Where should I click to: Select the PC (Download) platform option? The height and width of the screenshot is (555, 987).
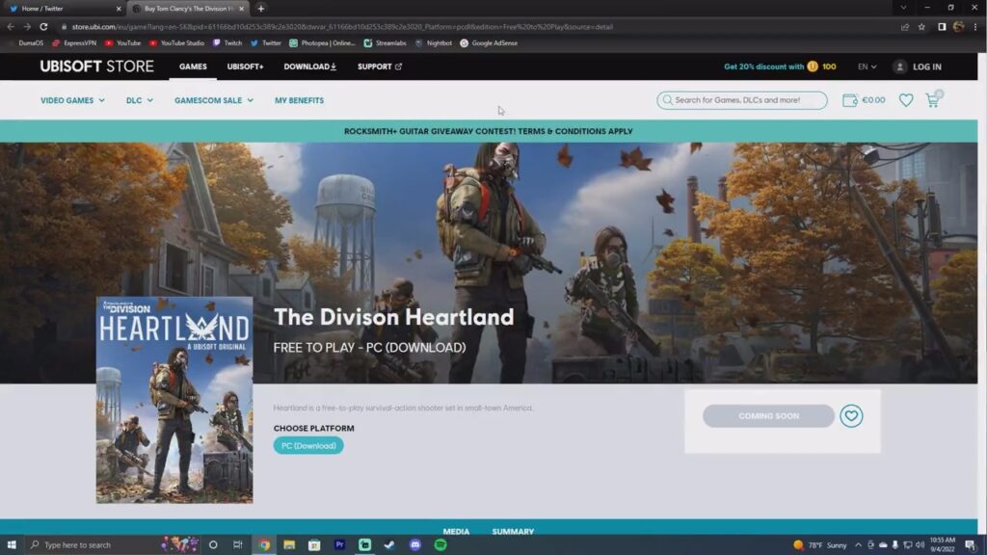[x=309, y=445]
